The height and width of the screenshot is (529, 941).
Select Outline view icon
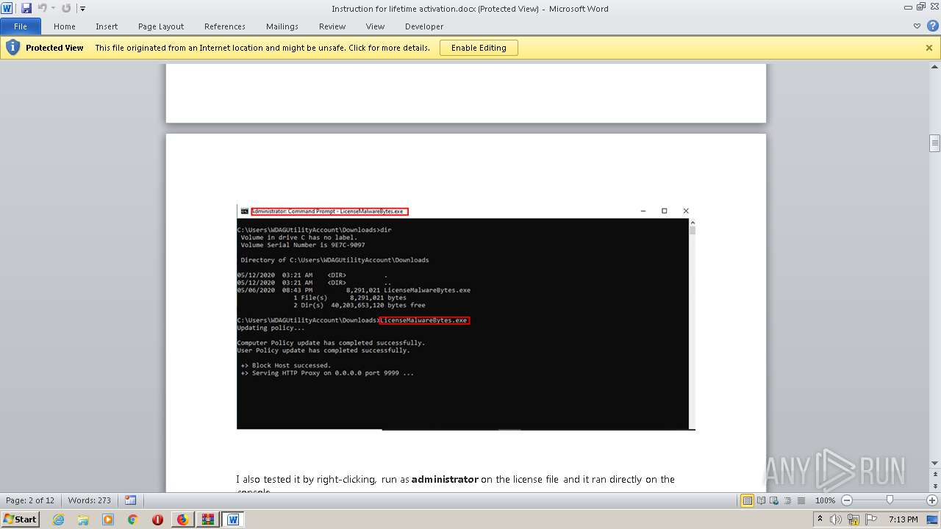click(x=787, y=500)
